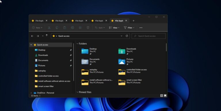Open the See more three-dots menu
The image size is (221, 111).
click(x=141, y=28)
